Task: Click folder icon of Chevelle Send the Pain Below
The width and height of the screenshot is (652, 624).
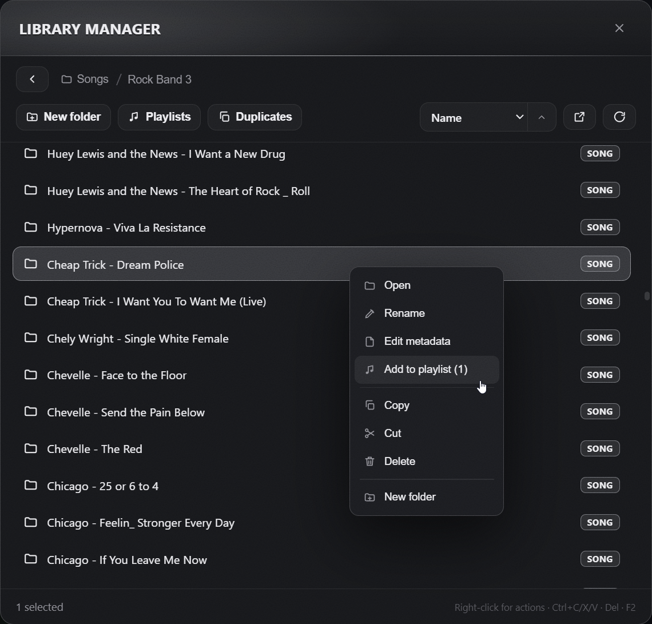Action: 31,411
